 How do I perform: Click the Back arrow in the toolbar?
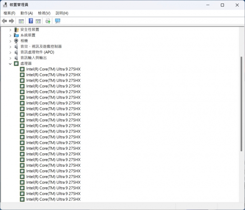pos(4,21)
